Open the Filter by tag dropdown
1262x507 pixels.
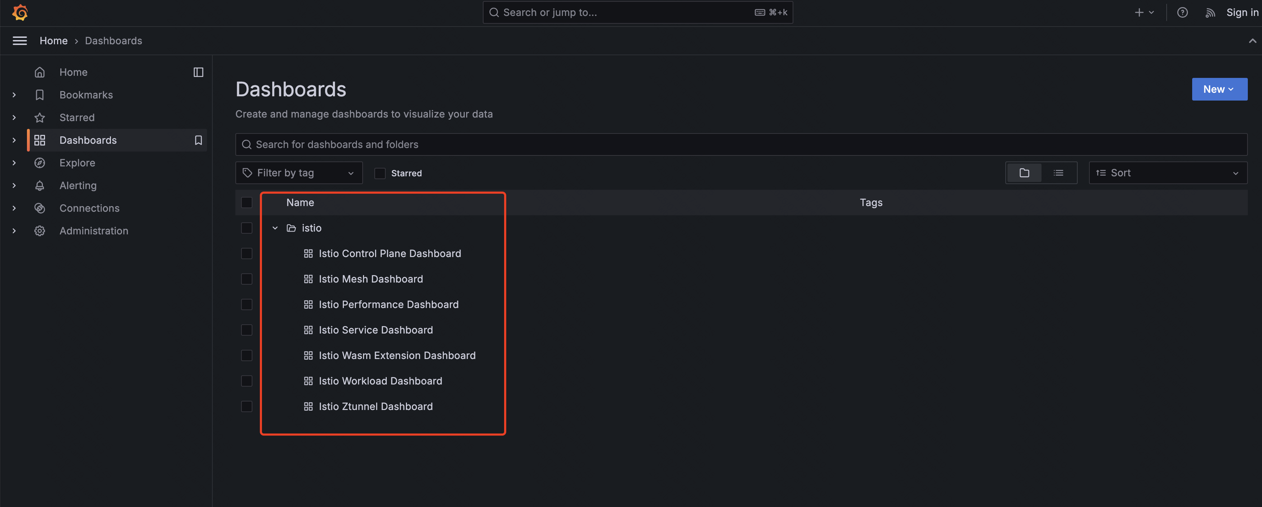coord(299,173)
